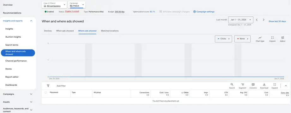Image resolution: width=291 pixels, height=113 pixels.
Task: Open the chart Adjust settings icon
Action: [x=282, y=38]
